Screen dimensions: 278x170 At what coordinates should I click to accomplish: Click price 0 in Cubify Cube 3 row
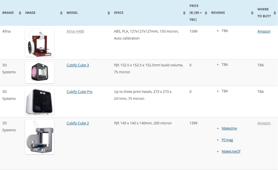point(190,65)
